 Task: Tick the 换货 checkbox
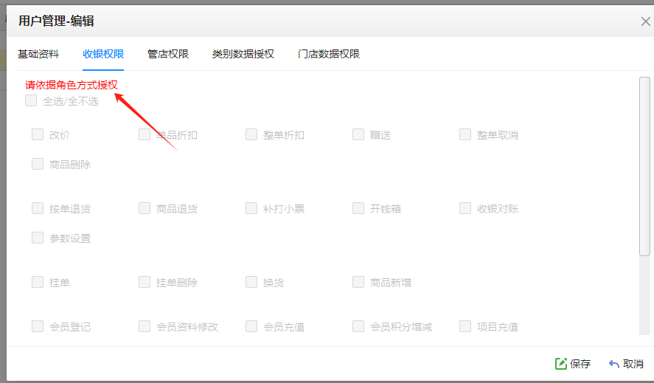pyautogui.click(x=251, y=282)
